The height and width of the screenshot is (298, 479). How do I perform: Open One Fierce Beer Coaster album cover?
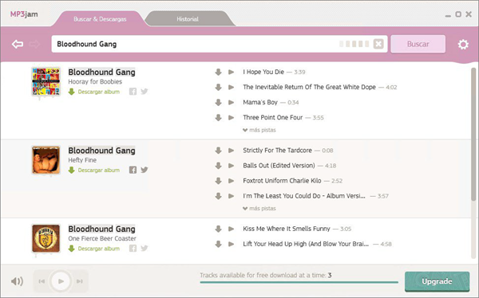coord(46,238)
